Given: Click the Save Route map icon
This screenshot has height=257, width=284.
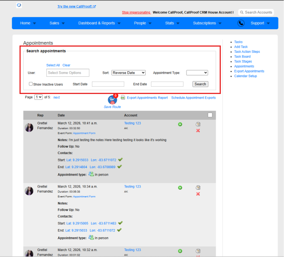Looking at the screenshot, I should click(112, 100).
